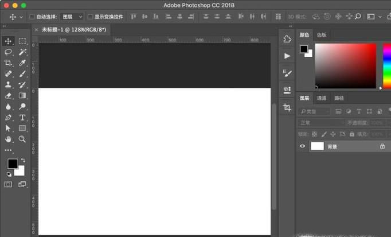Switch to the 图层 panel tab

pyautogui.click(x=304, y=98)
